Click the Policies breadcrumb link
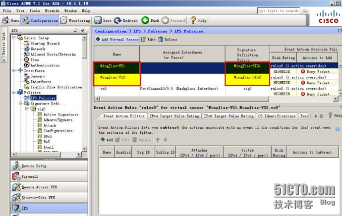This screenshot has height=216, width=342. coord(158,31)
